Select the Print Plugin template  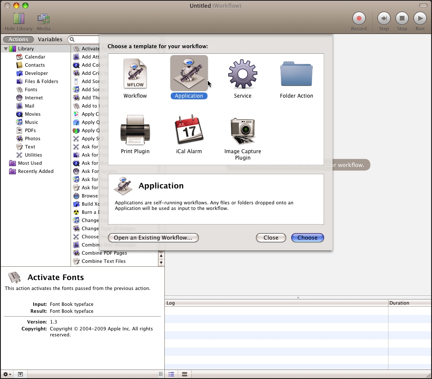(135, 130)
